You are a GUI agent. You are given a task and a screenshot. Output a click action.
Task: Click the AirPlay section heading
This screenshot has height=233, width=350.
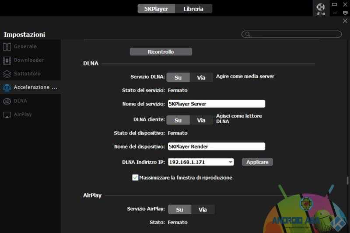pos(92,195)
